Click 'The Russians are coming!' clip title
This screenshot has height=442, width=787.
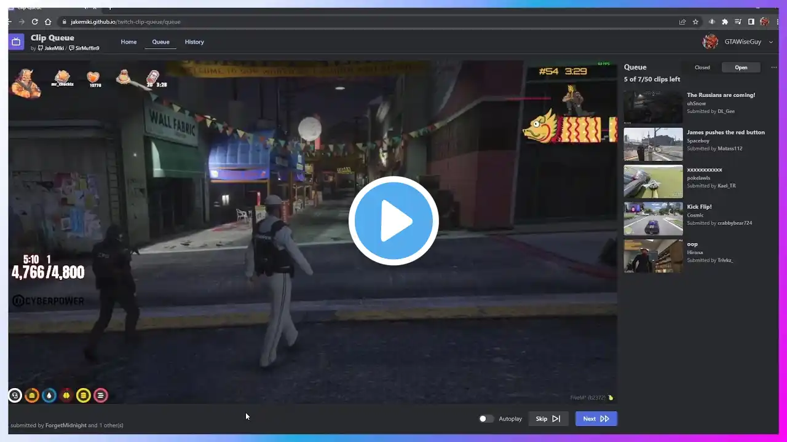pyautogui.click(x=721, y=95)
